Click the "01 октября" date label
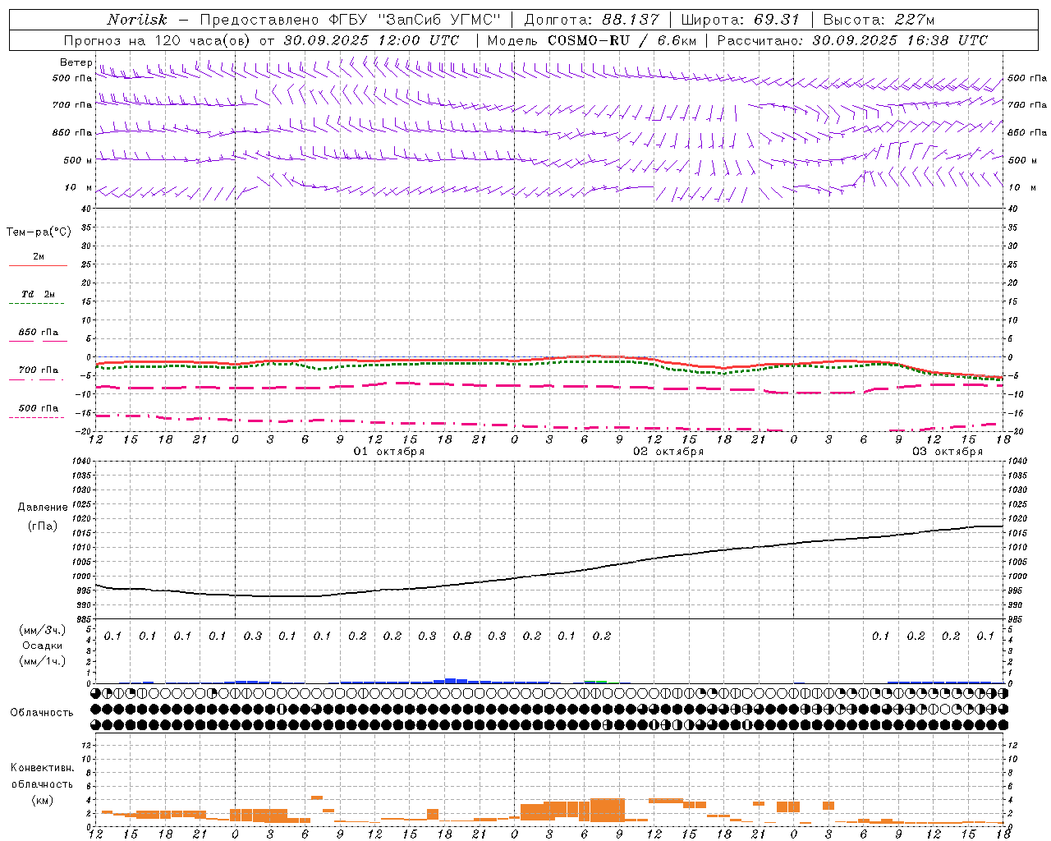Image resolution: width=1051 pixels, height=841 pixels. point(389,452)
